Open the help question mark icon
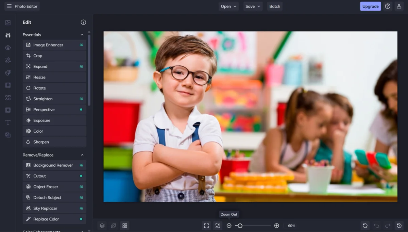The height and width of the screenshot is (232, 408). pos(388,6)
